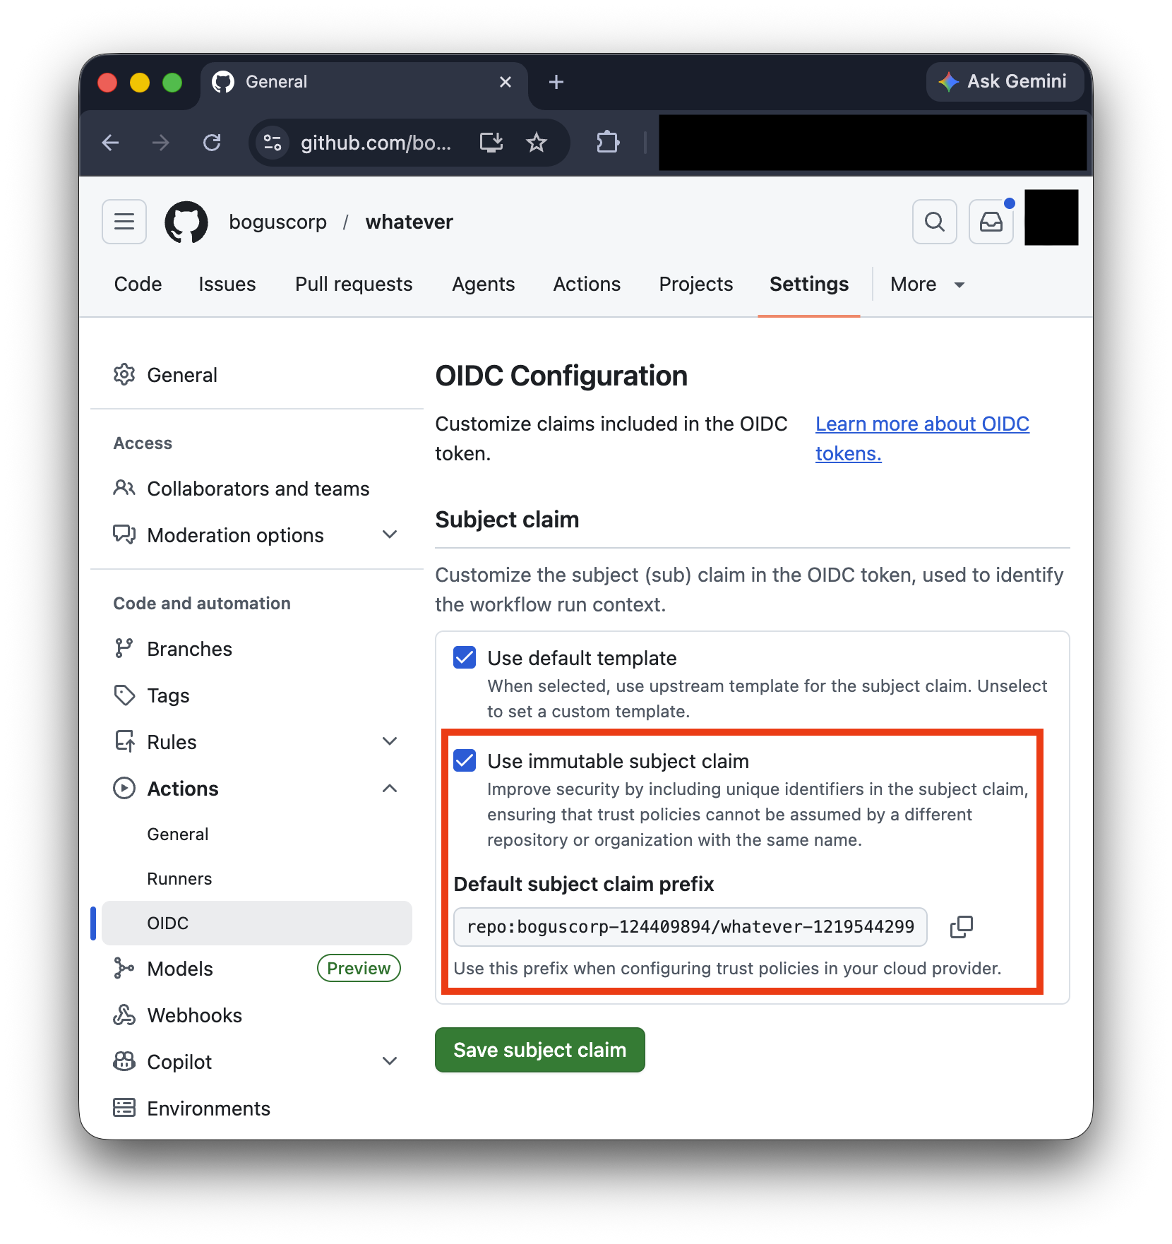Go back with the browser back arrow
This screenshot has height=1244, width=1172.
coord(111,143)
